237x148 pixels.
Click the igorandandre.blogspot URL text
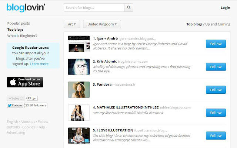pyautogui.click(x=137, y=39)
